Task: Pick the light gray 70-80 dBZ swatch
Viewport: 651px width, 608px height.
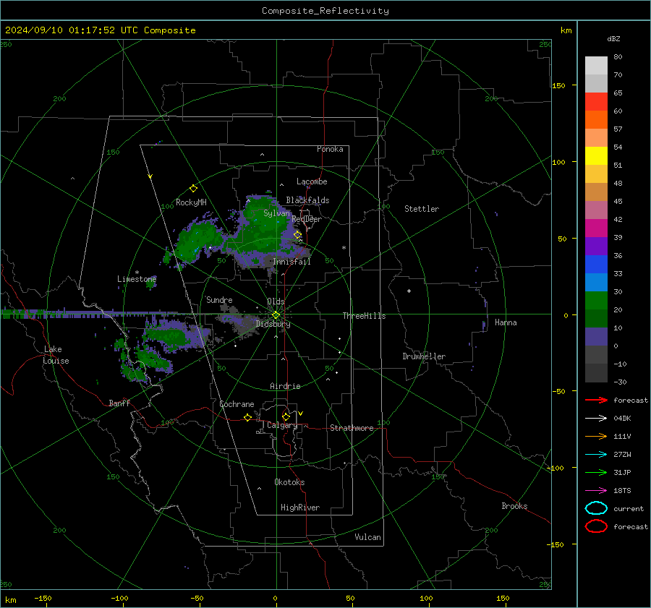Action: coord(596,66)
